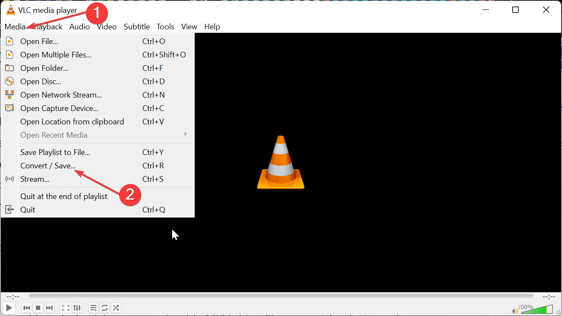562x316 pixels.
Task: Mute audio with the speaker icon
Action: tap(515, 310)
